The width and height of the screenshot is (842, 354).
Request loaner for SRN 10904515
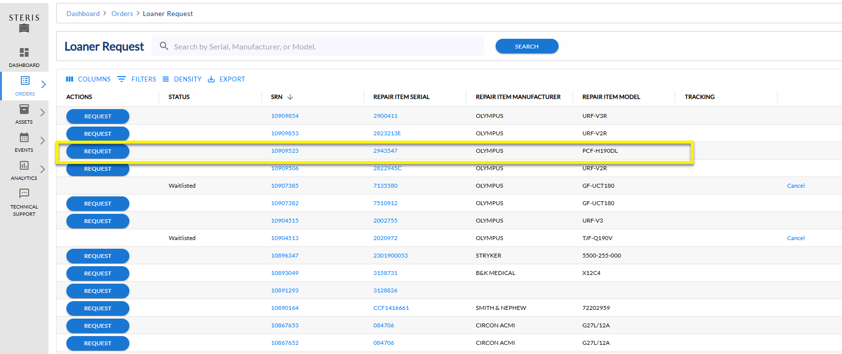(98, 221)
